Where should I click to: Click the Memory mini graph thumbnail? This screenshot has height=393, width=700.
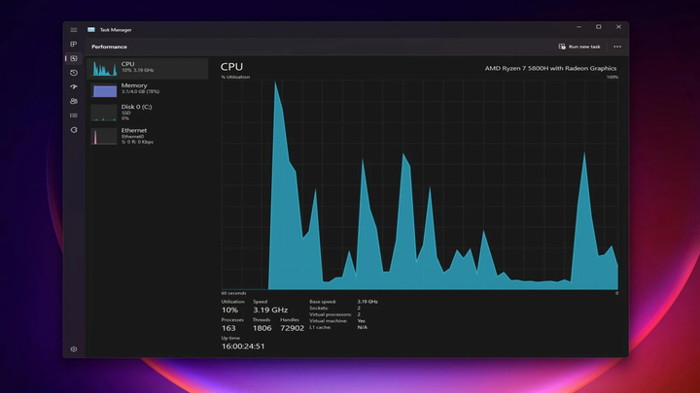(104, 90)
